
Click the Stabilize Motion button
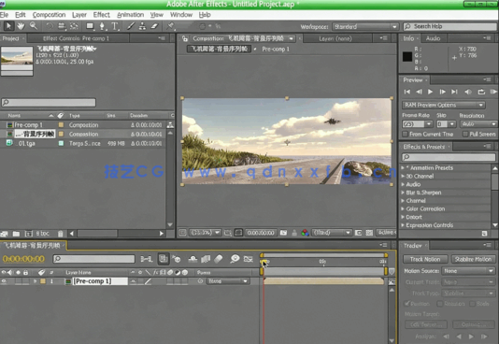pyautogui.click(x=473, y=259)
